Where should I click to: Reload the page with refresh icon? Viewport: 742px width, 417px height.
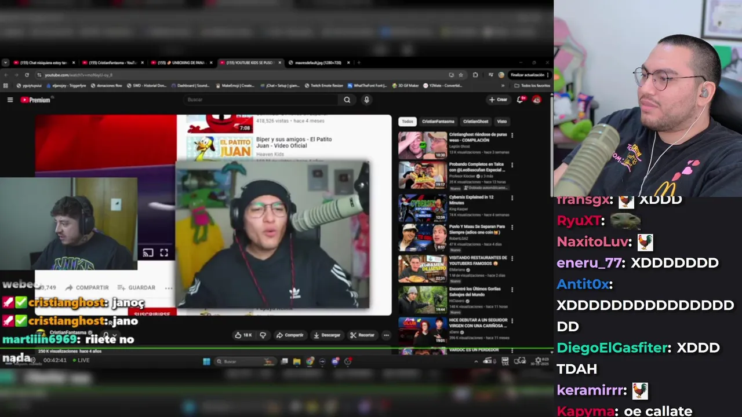point(27,75)
